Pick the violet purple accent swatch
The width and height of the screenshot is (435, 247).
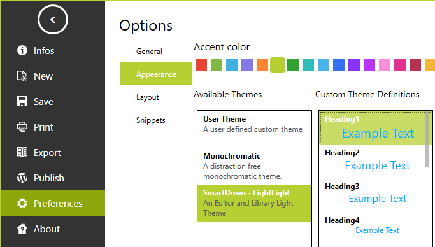354,65
